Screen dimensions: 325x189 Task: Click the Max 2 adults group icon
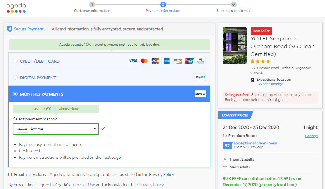[225, 167]
